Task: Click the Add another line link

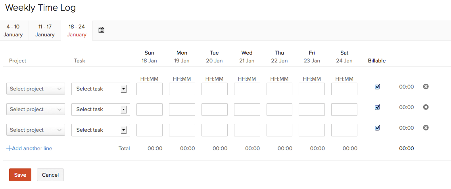Action: (29, 149)
